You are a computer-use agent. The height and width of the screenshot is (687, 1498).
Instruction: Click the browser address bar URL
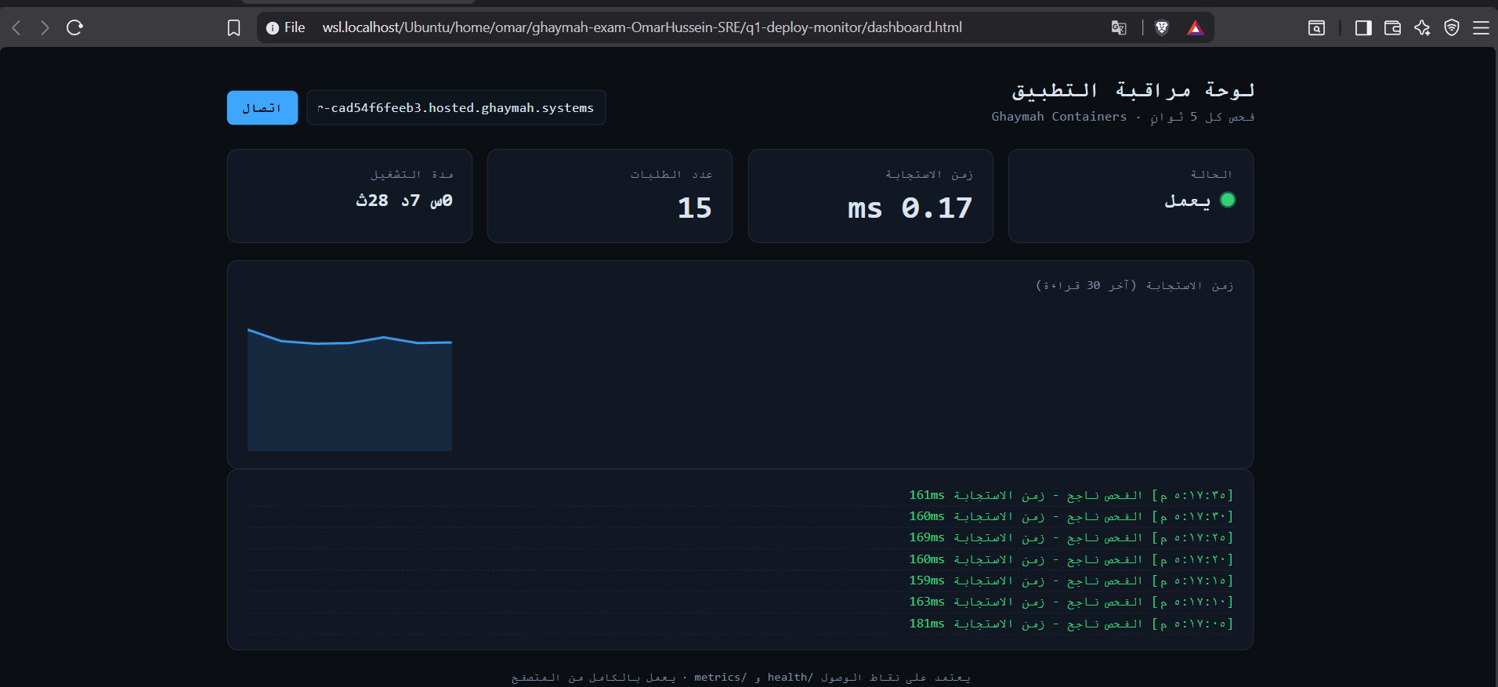pos(642,27)
